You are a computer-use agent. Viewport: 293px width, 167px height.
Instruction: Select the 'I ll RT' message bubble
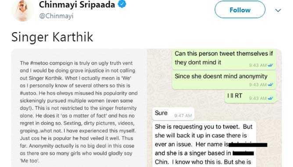tap(250, 97)
